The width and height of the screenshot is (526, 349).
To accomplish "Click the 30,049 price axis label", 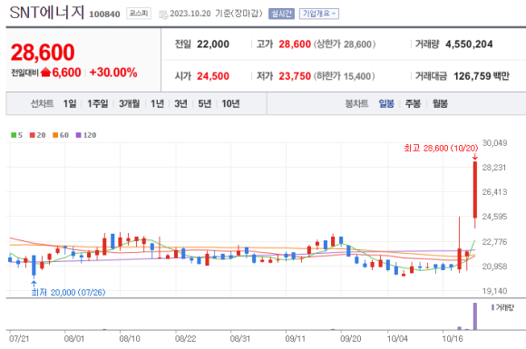I will coord(495,143).
